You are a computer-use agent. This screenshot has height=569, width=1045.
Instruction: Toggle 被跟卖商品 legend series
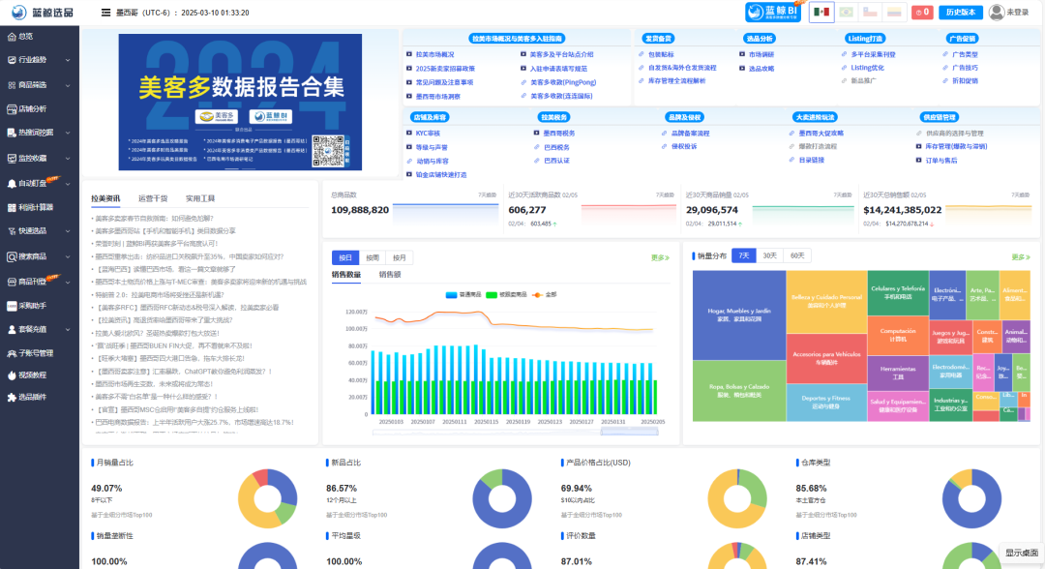click(506, 294)
